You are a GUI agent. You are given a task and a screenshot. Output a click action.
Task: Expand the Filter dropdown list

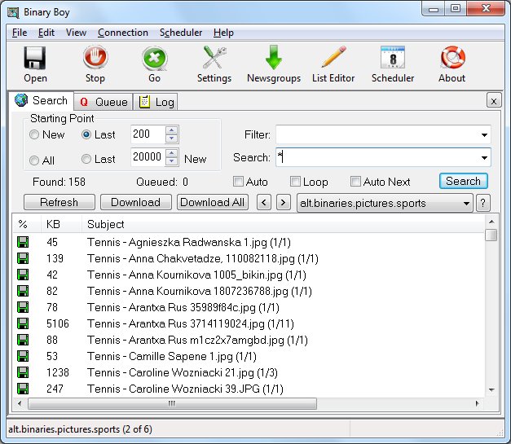(x=485, y=134)
